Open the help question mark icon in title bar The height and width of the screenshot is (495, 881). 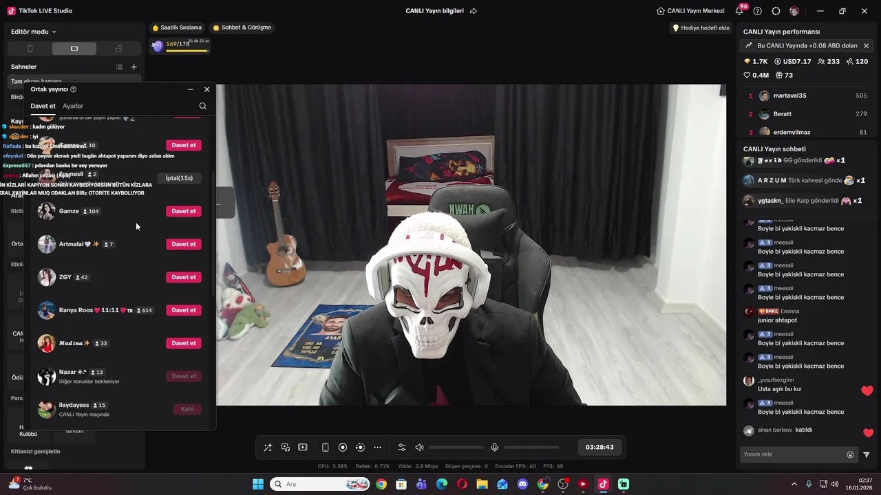[x=758, y=11]
